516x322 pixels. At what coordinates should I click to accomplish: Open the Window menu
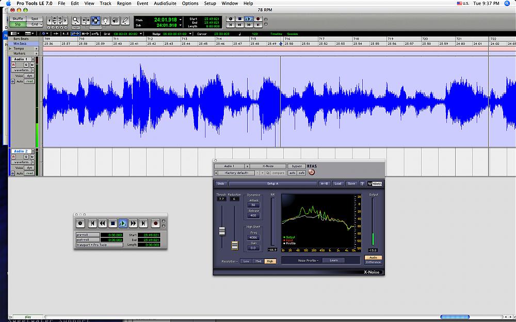pyautogui.click(x=230, y=3)
